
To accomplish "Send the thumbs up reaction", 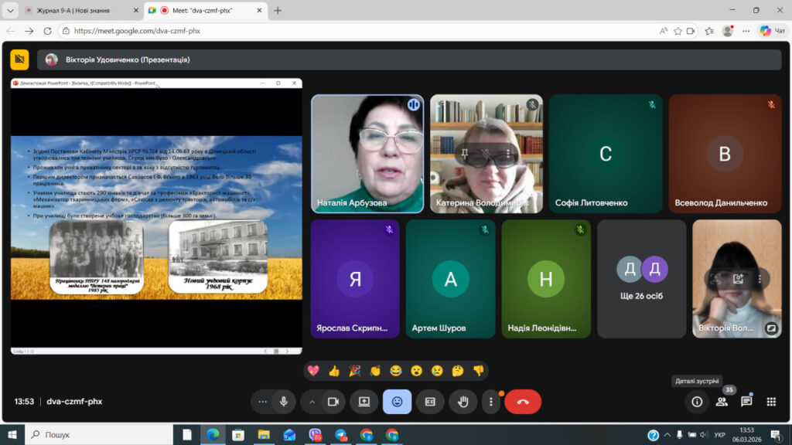I will pyautogui.click(x=334, y=371).
